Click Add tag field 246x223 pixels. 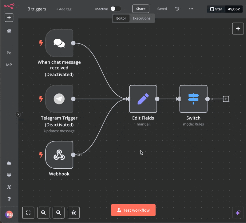64,9
